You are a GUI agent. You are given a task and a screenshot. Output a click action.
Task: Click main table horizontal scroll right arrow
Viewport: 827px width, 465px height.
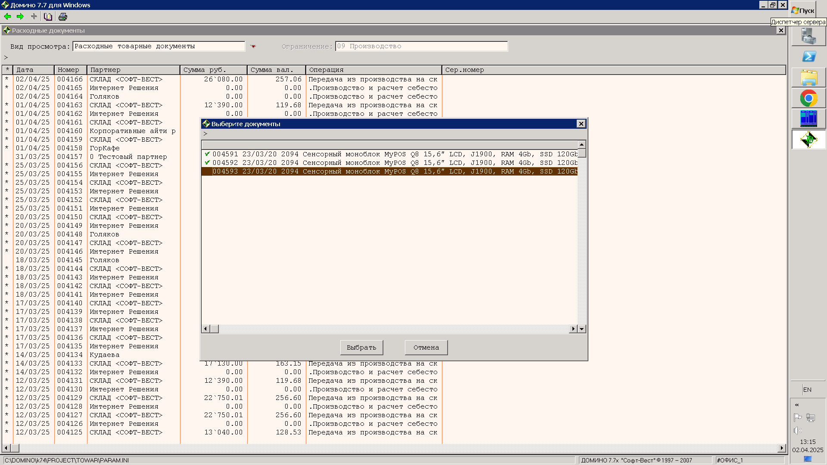[782, 448]
